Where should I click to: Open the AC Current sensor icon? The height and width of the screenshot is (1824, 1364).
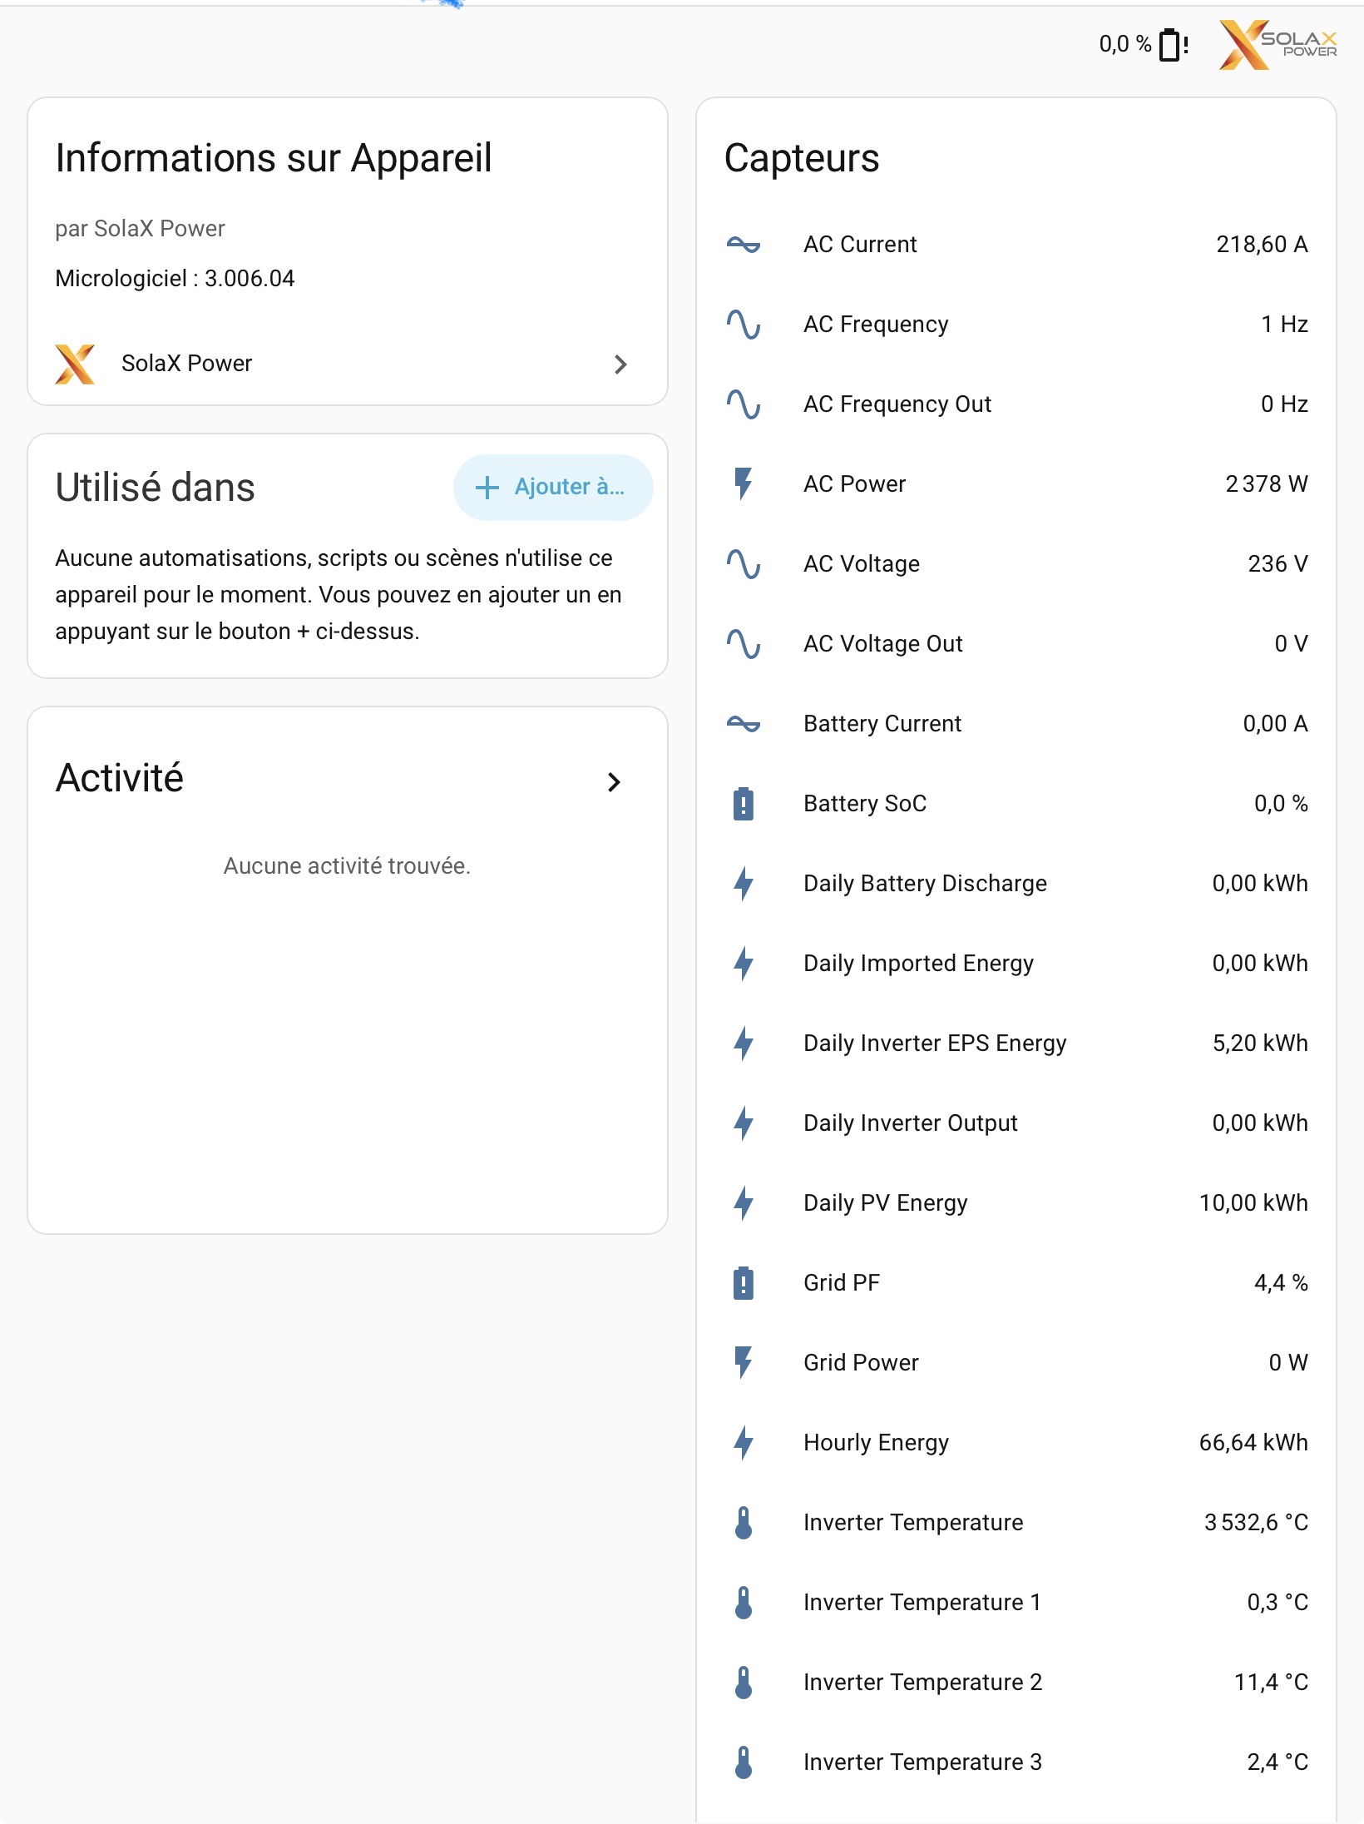pyautogui.click(x=744, y=245)
